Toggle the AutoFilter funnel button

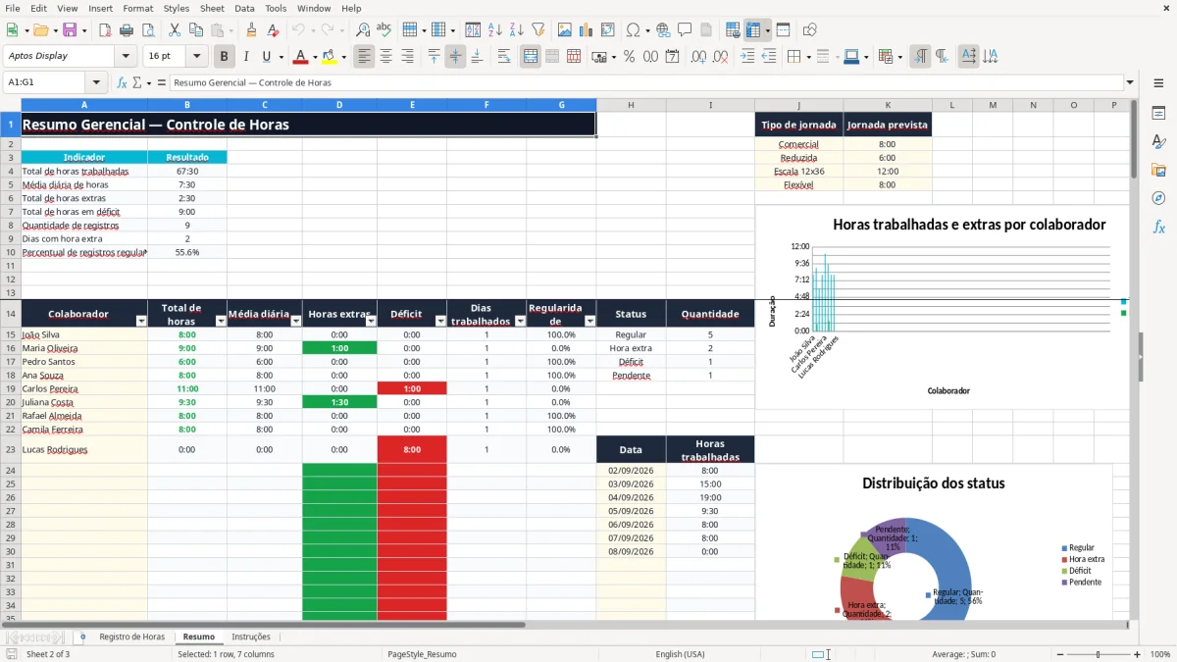pos(537,30)
